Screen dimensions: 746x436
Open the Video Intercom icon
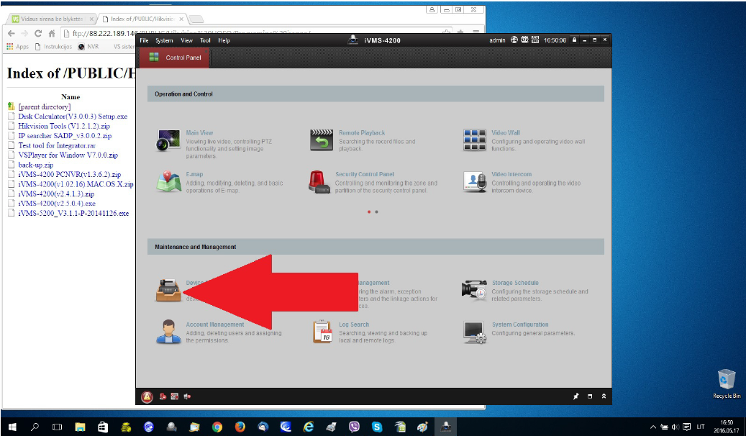coord(474,182)
